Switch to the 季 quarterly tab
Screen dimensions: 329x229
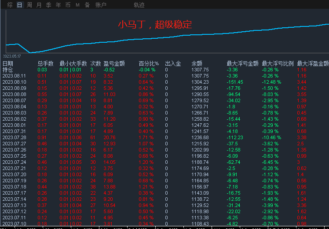tap(49, 5)
